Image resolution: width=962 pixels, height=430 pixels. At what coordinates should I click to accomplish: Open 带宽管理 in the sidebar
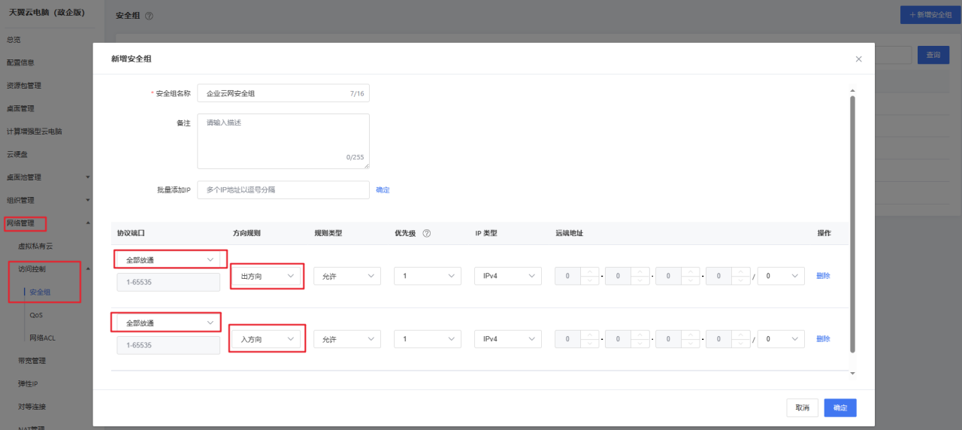tap(32, 361)
